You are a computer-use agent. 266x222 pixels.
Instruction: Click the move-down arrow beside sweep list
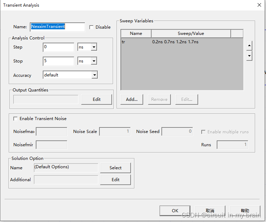click(x=249, y=56)
